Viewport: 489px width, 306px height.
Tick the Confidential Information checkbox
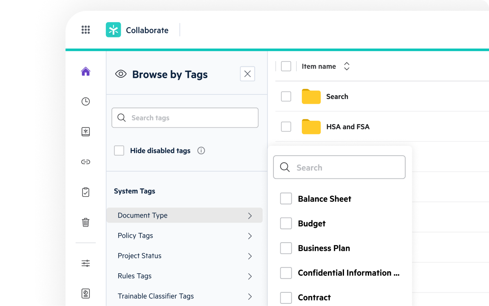point(286,273)
